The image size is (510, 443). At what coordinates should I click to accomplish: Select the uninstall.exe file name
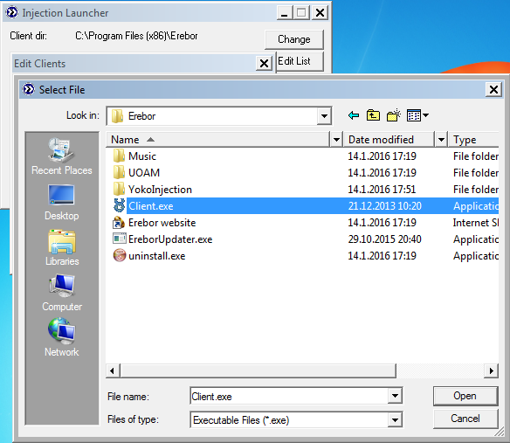(x=157, y=256)
